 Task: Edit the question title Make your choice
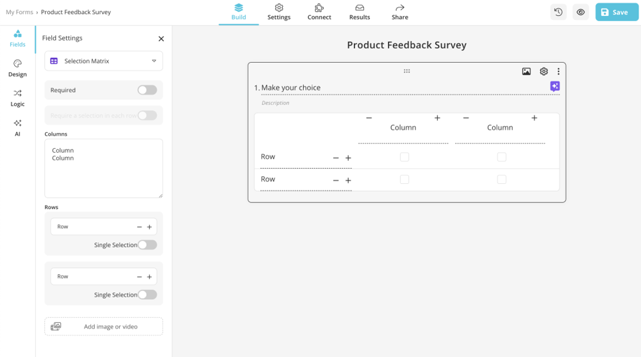[290, 88]
